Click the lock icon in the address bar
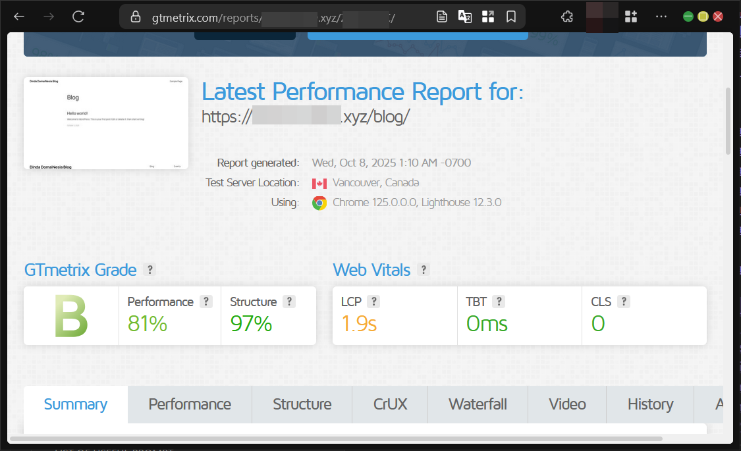Viewport: 741px width, 451px height. point(136,16)
